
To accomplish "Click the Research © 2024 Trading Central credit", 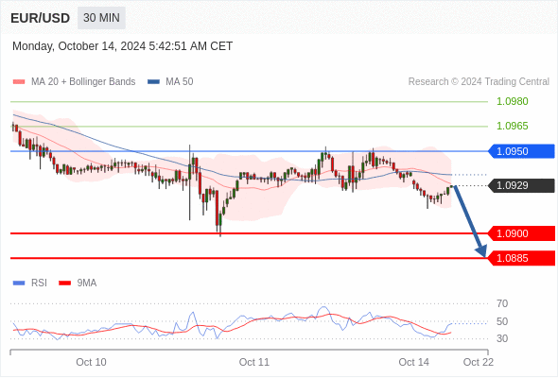I will point(479,82).
